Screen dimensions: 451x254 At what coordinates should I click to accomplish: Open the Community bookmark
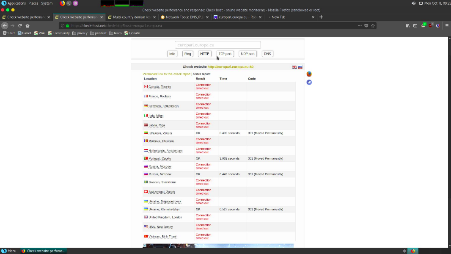click(59, 33)
